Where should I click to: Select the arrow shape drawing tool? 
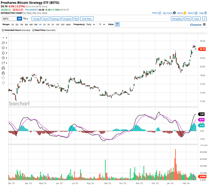(x=3, y=53)
